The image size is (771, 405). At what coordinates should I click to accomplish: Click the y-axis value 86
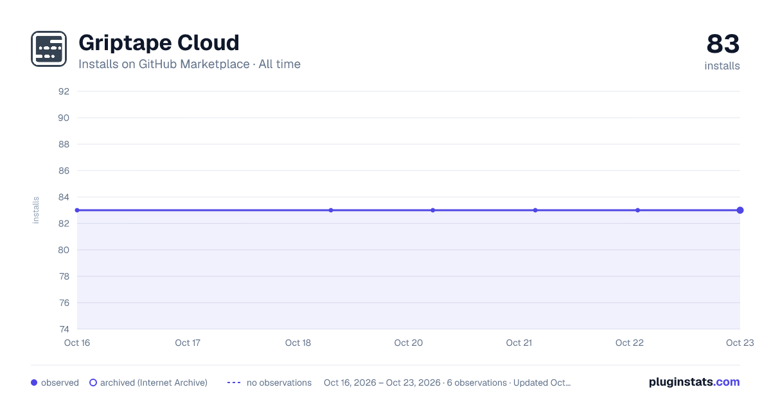(64, 170)
